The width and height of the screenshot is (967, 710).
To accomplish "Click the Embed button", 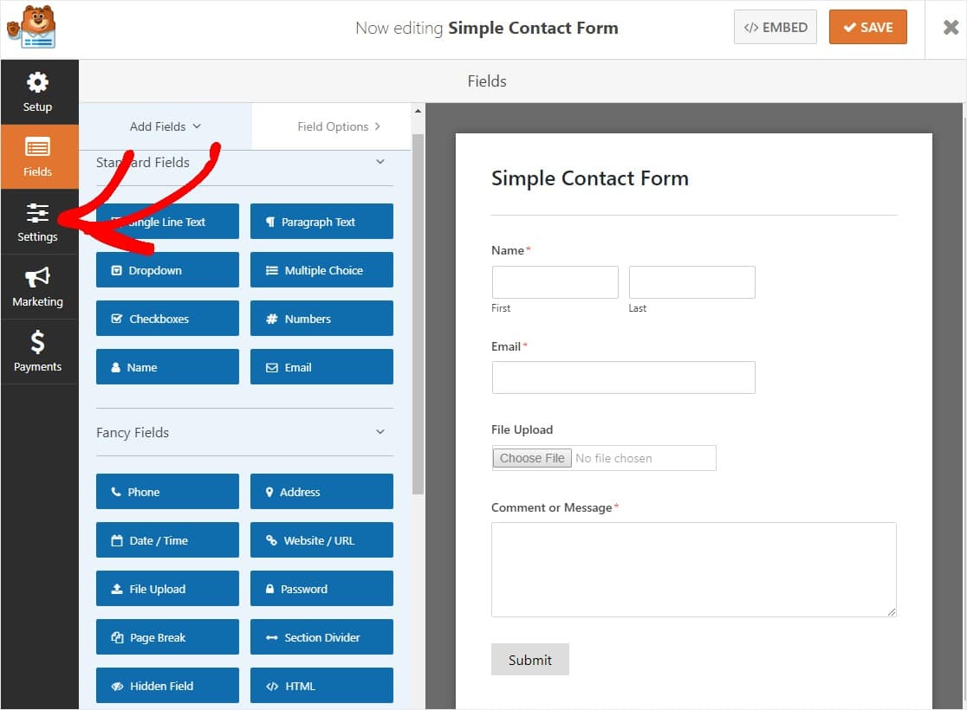I will tap(776, 27).
